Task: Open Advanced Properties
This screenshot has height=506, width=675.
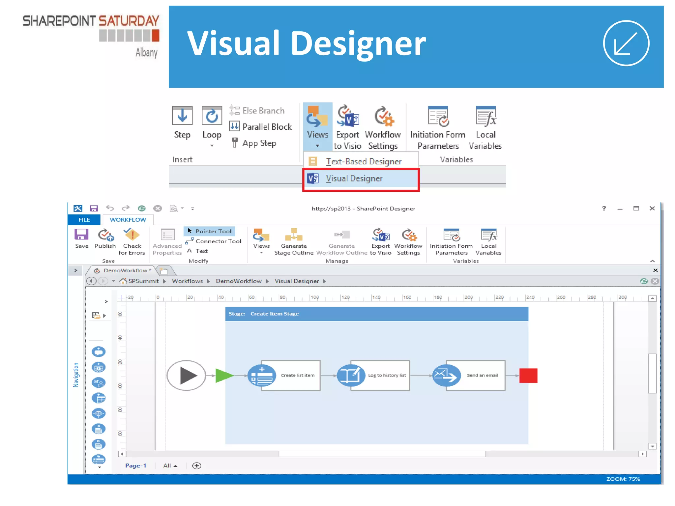Action: [167, 242]
